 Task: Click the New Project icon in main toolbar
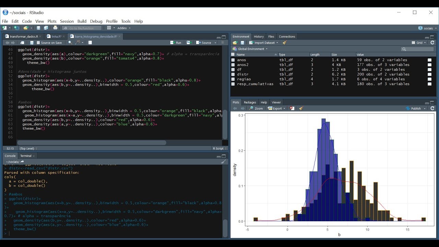pyautogui.click(x=16, y=28)
